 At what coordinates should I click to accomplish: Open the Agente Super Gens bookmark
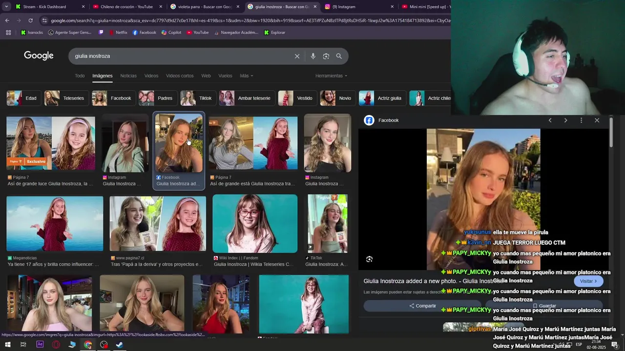pyautogui.click(x=69, y=33)
